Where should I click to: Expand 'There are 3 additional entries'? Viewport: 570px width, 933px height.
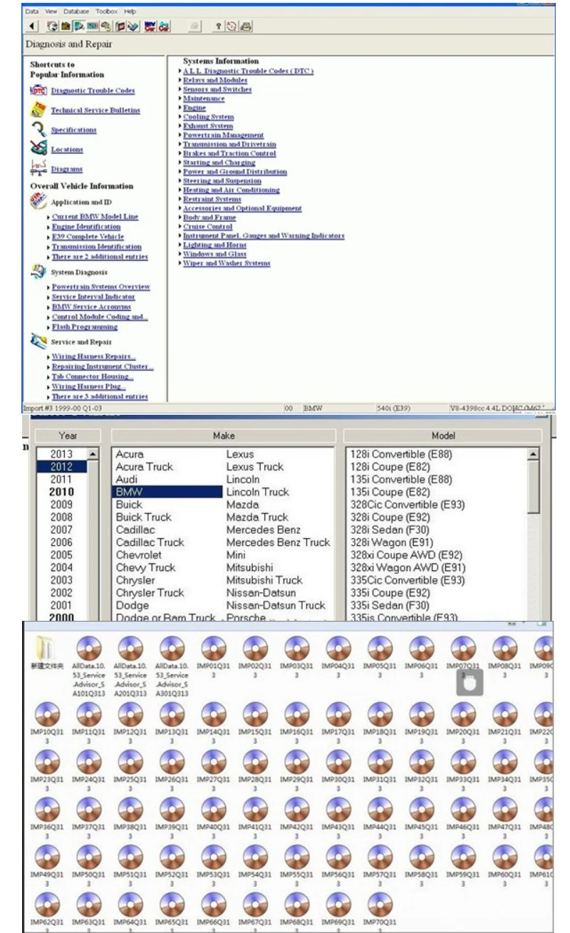100,396
